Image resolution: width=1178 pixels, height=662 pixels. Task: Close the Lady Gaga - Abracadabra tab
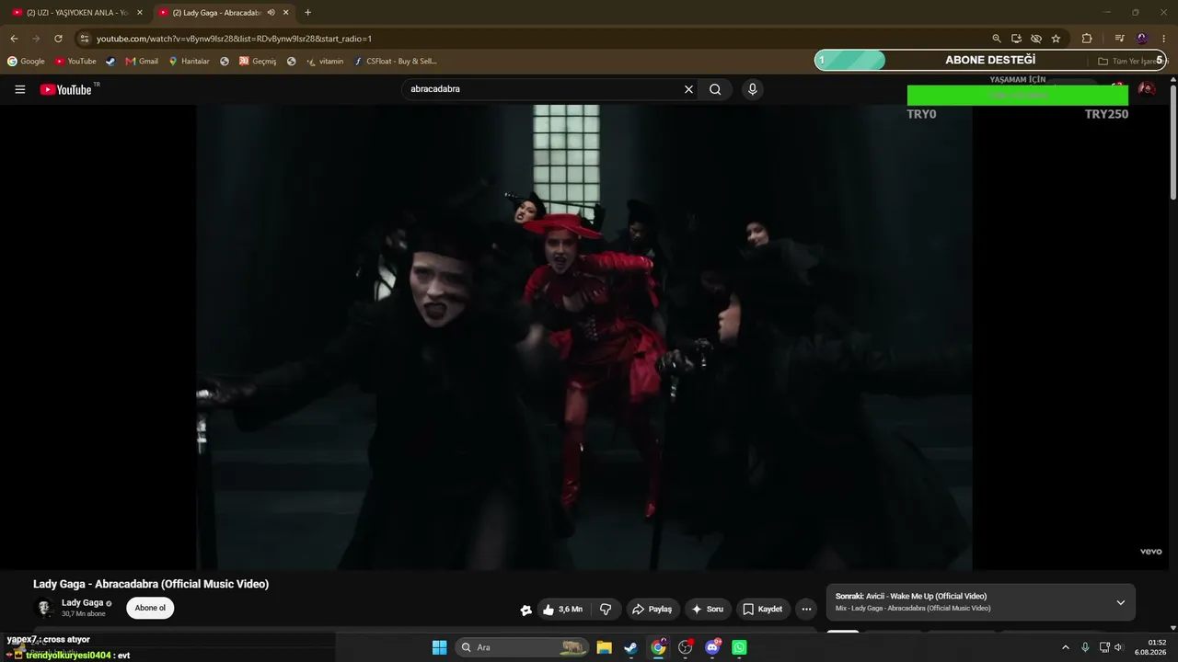[x=286, y=13]
